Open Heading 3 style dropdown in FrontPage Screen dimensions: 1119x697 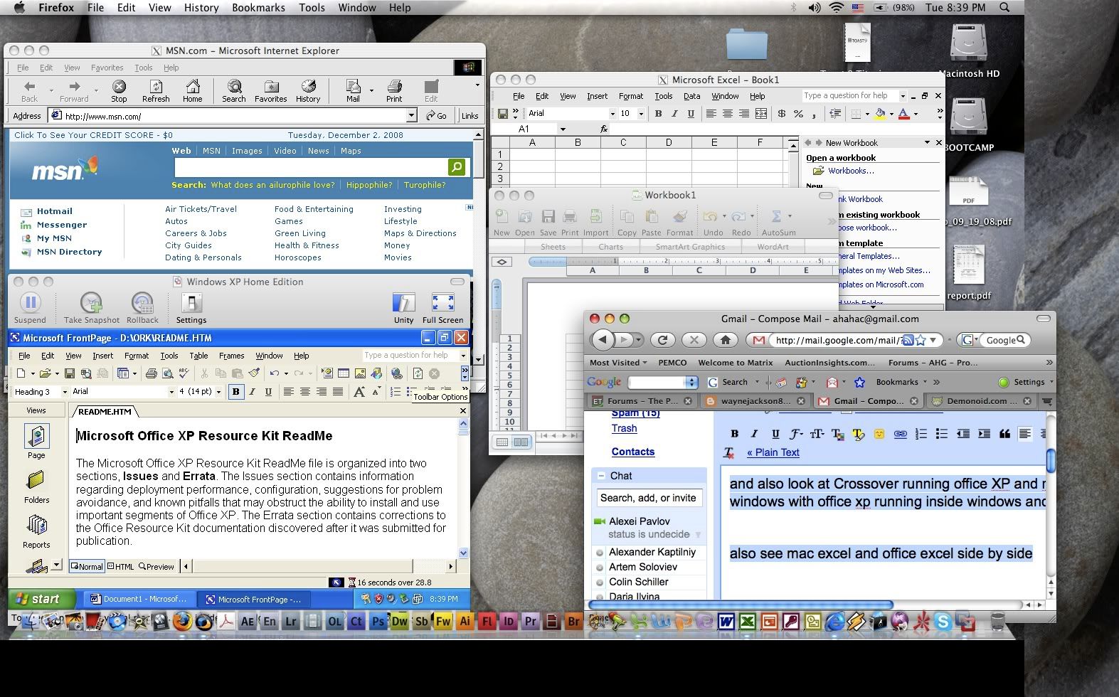(x=65, y=392)
